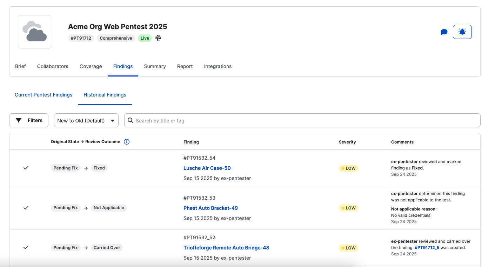Click the magnifier icon in search bar
The width and height of the screenshot is (502, 267).
click(x=130, y=120)
